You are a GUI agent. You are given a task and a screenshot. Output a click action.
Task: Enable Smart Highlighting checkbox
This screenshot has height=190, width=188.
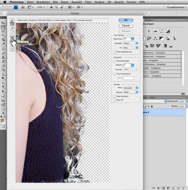coord(114,52)
